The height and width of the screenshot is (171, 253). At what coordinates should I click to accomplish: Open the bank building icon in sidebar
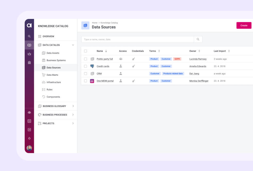[x=29, y=62]
